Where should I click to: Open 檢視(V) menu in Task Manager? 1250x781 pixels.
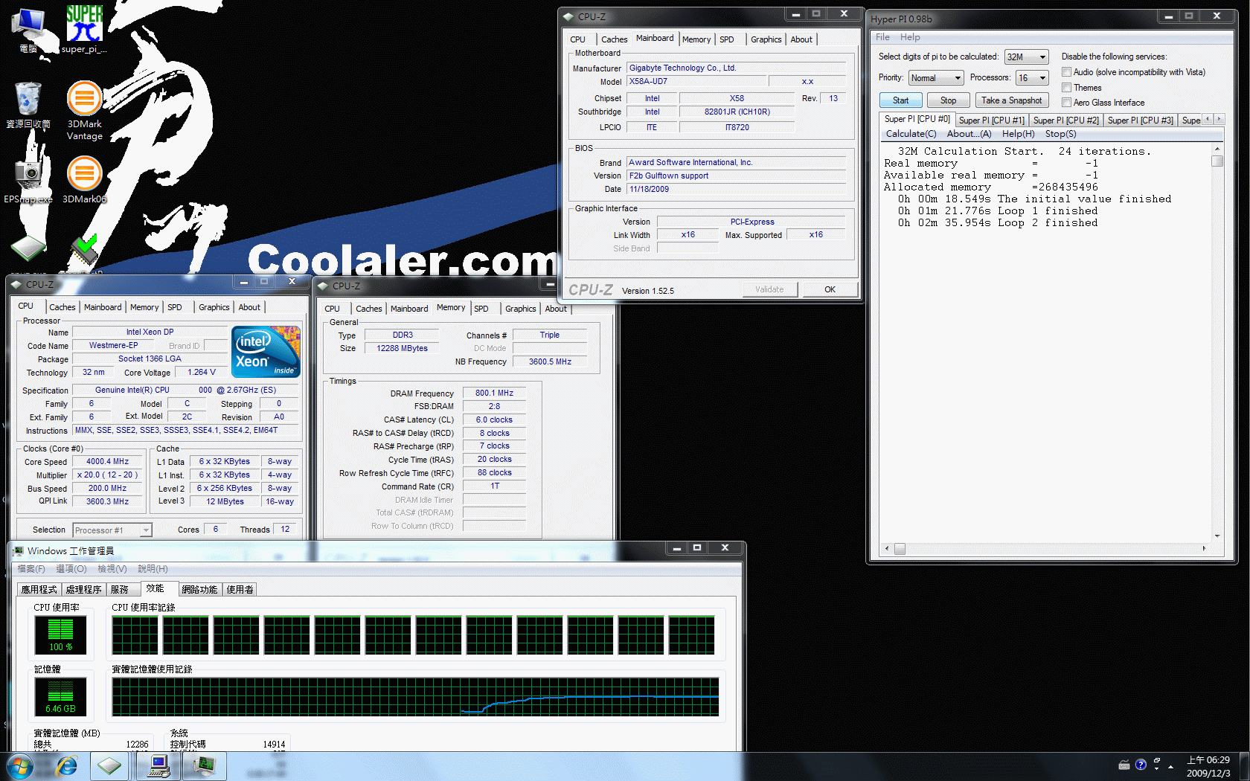pyautogui.click(x=112, y=568)
